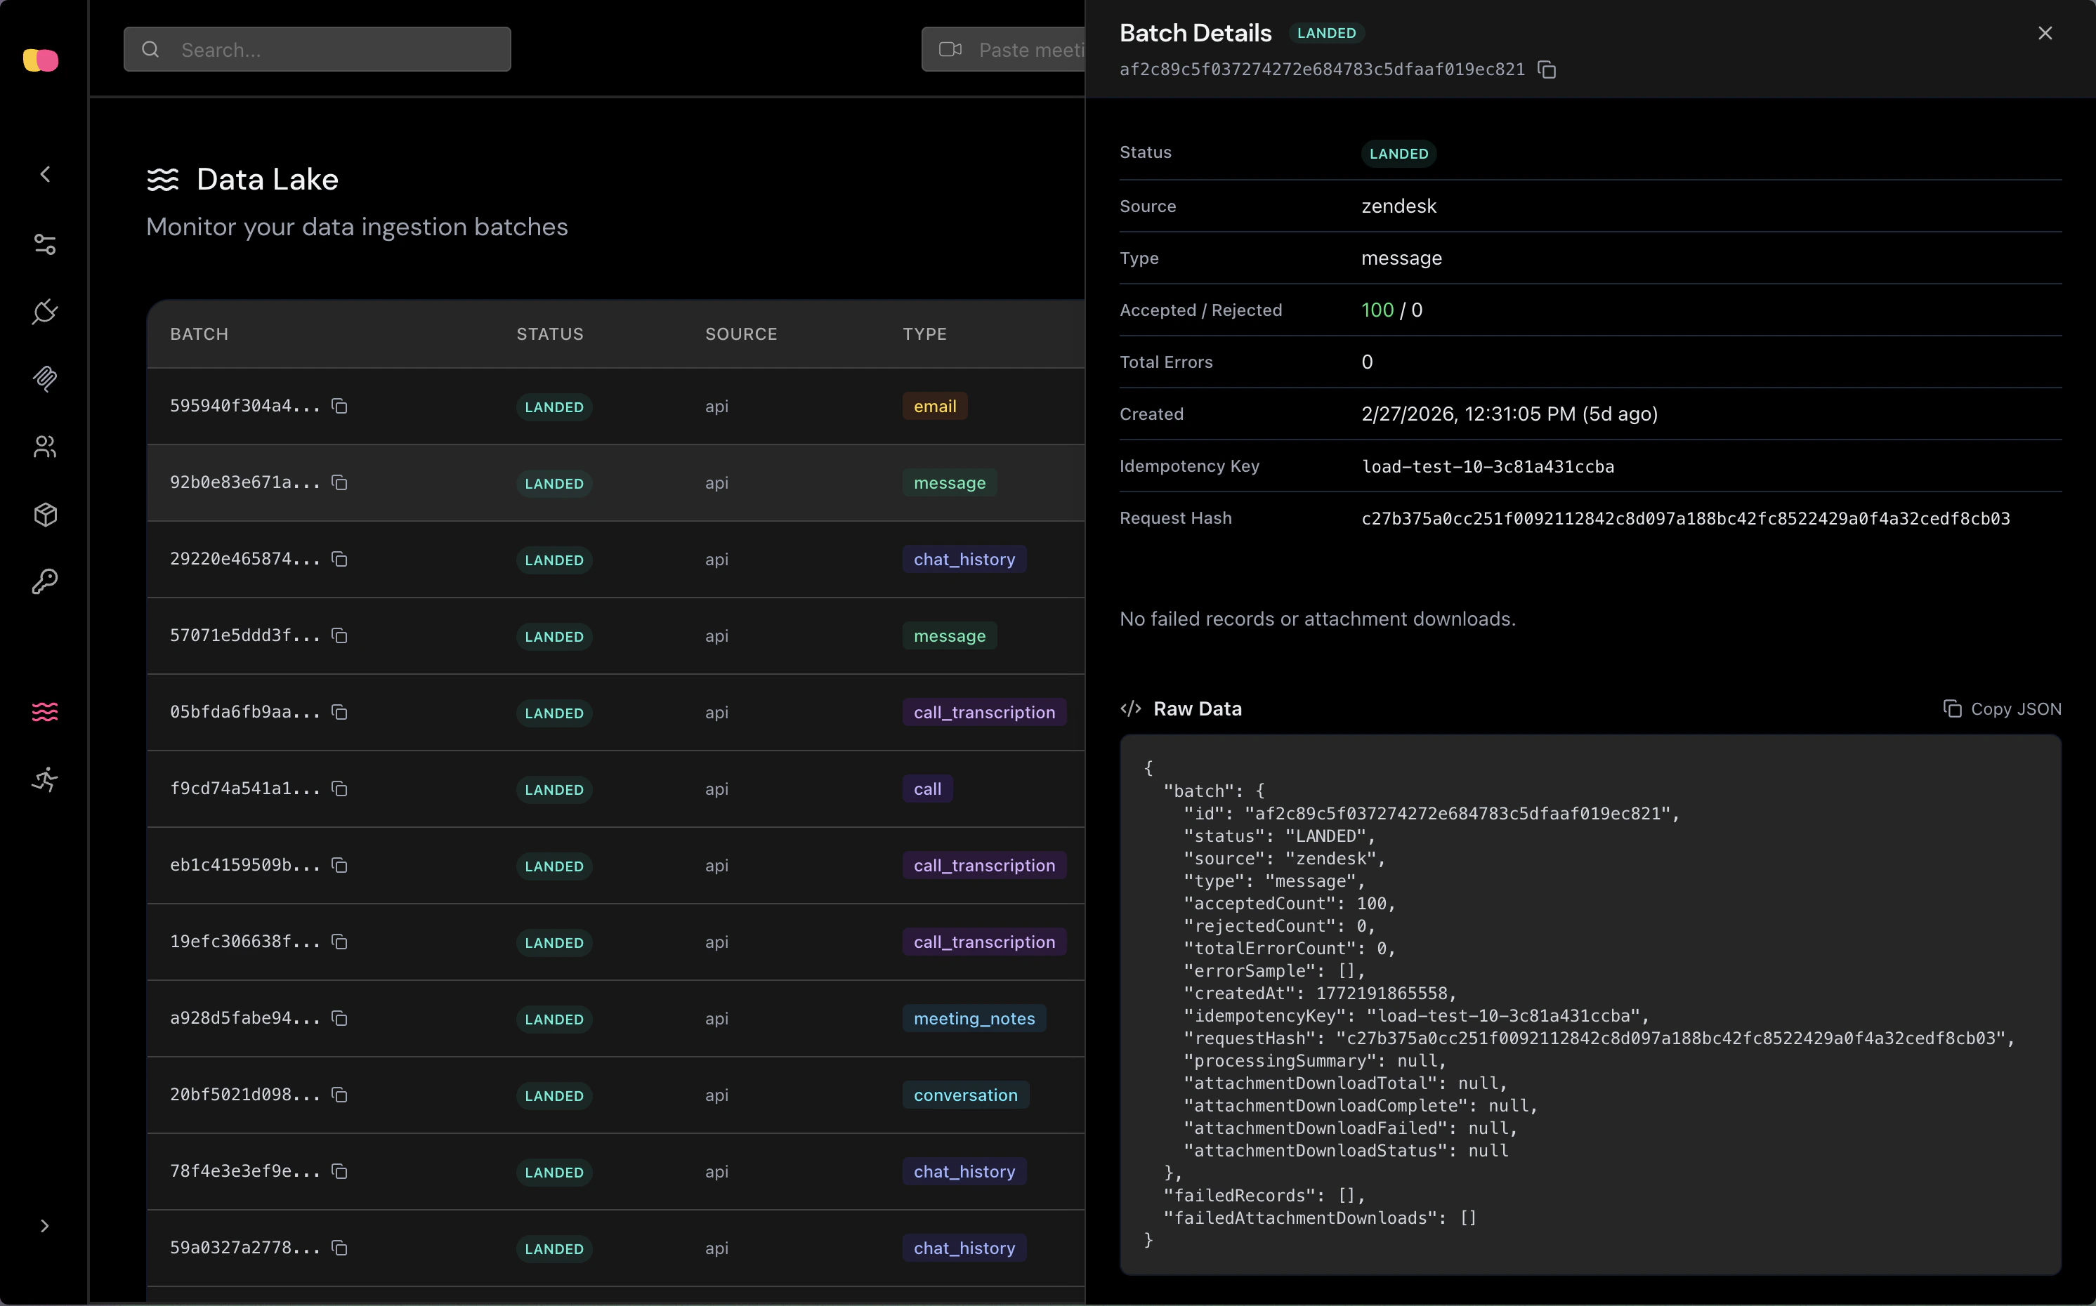
Task: Copy the full batch ID in Batch Details header
Action: coord(1547,70)
